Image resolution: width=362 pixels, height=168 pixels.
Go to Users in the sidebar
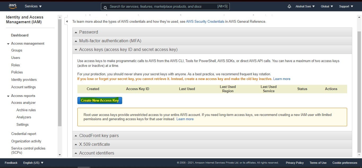(16, 58)
